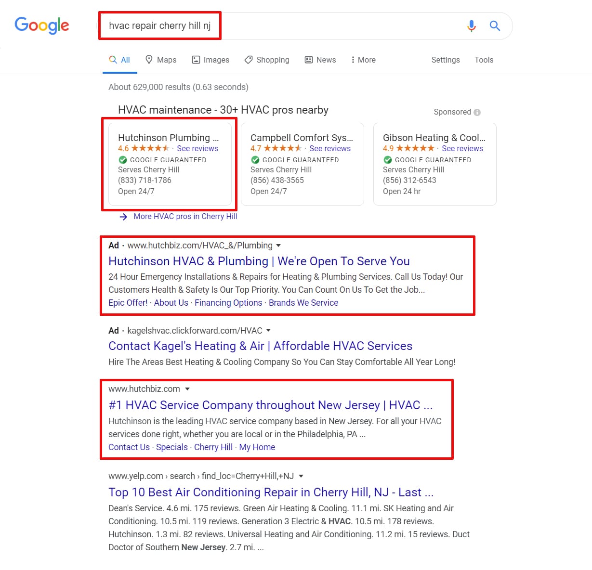Open the Hutchinson HVAC & Plumbing ad headline
Viewport: 592px width, 570px height.
[x=259, y=261]
